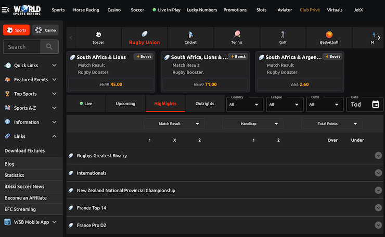The height and width of the screenshot is (237, 385).
Task: Switch to Casino mode toggle
Action: point(45,30)
